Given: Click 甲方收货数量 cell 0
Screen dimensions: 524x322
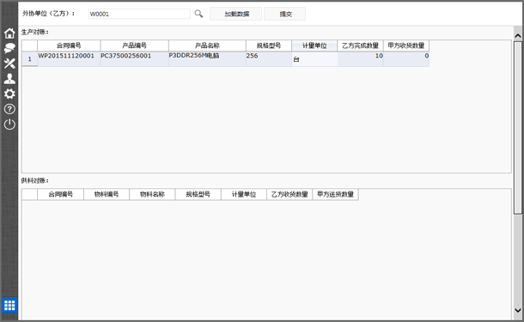Looking at the screenshot, I should [x=406, y=59].
